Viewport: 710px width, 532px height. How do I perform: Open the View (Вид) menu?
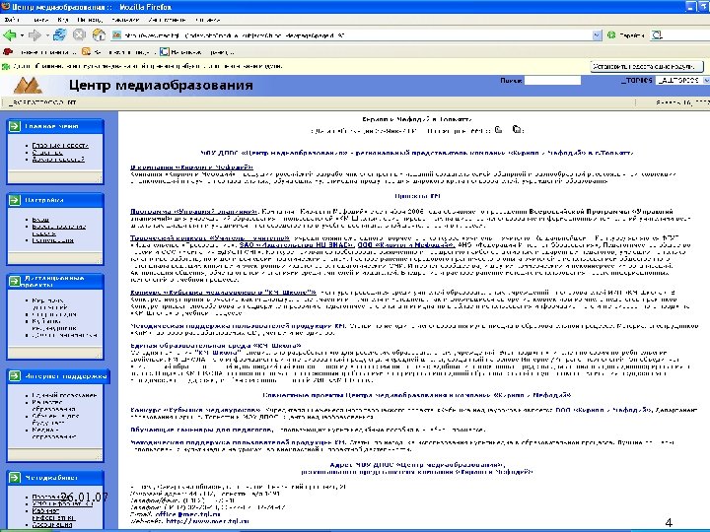tap(63, 20)
